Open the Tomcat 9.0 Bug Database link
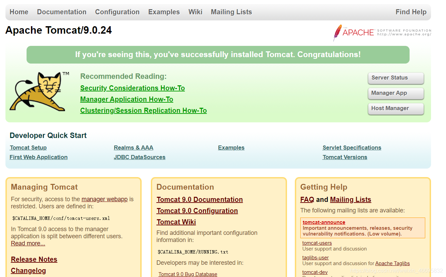Viewport: 446px width, 277px height. [x=188, y=274]
